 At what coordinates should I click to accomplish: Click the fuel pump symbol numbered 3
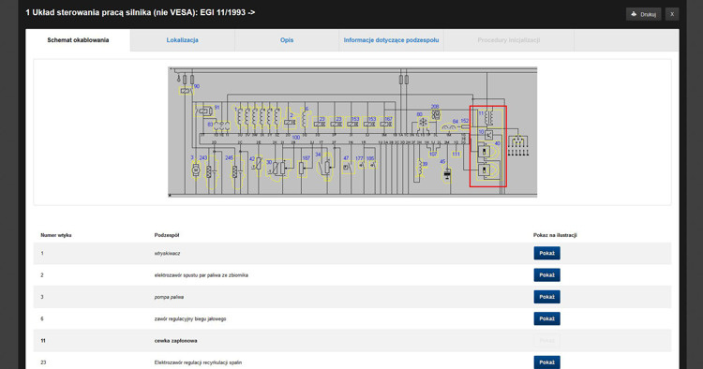[x=196, y=170]
